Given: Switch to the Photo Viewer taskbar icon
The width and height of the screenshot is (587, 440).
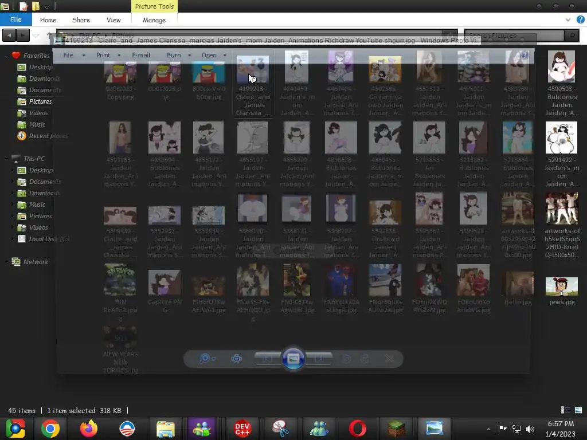Looking at the screenshot, I should 435,429.
